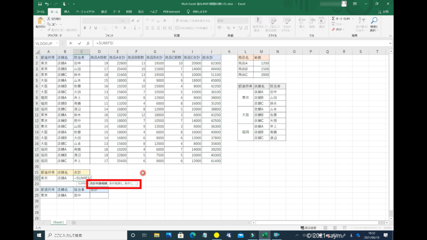Toggle Underline formatting button
Screen dimensions: 427x240
click(x=95, y=28)
